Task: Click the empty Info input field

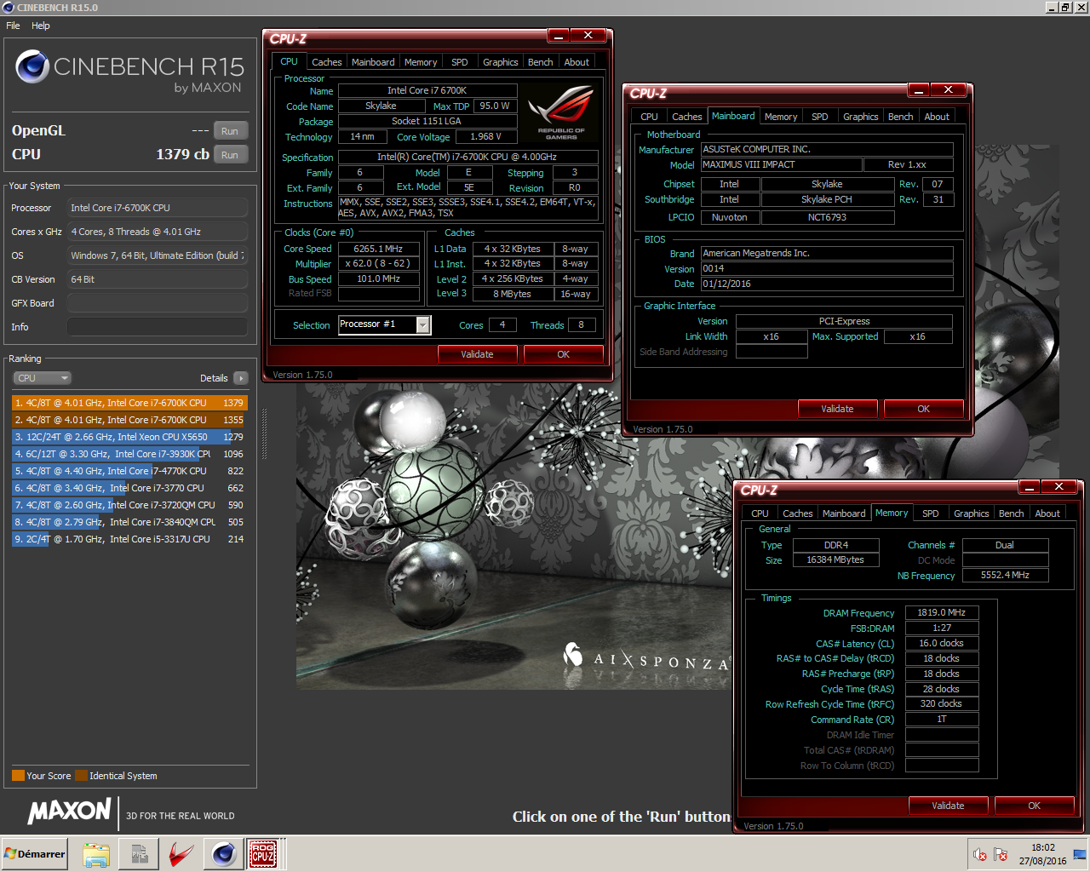Action: pyautogui.click(x=157, y=327)
